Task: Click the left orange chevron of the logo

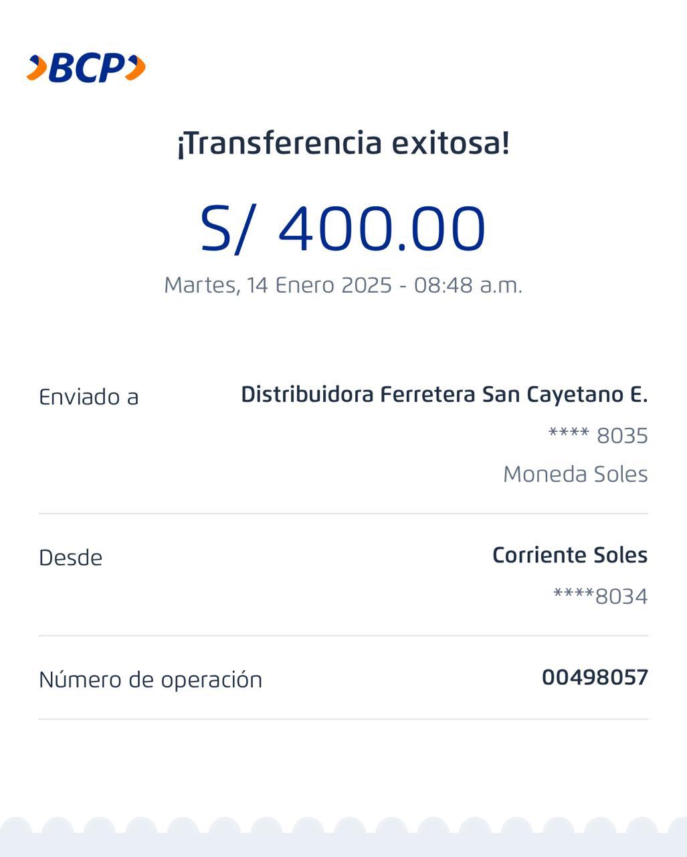Action: [37, 68]
